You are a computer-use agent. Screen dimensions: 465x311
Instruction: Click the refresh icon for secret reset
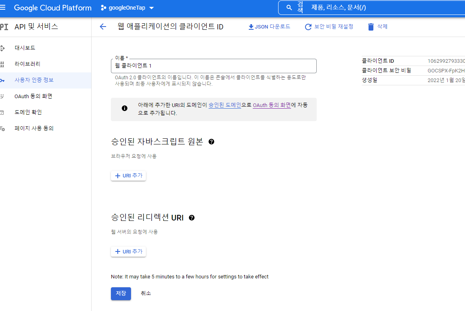(x=308, y=27)
